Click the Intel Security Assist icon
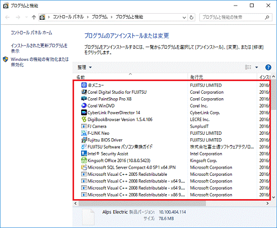This screenshot has height=228, width=277. [84, 154]
